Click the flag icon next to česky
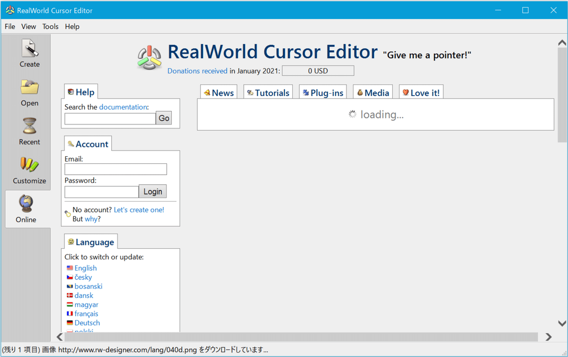Screen dimensions: 568x357 click(x=70, y=277)
